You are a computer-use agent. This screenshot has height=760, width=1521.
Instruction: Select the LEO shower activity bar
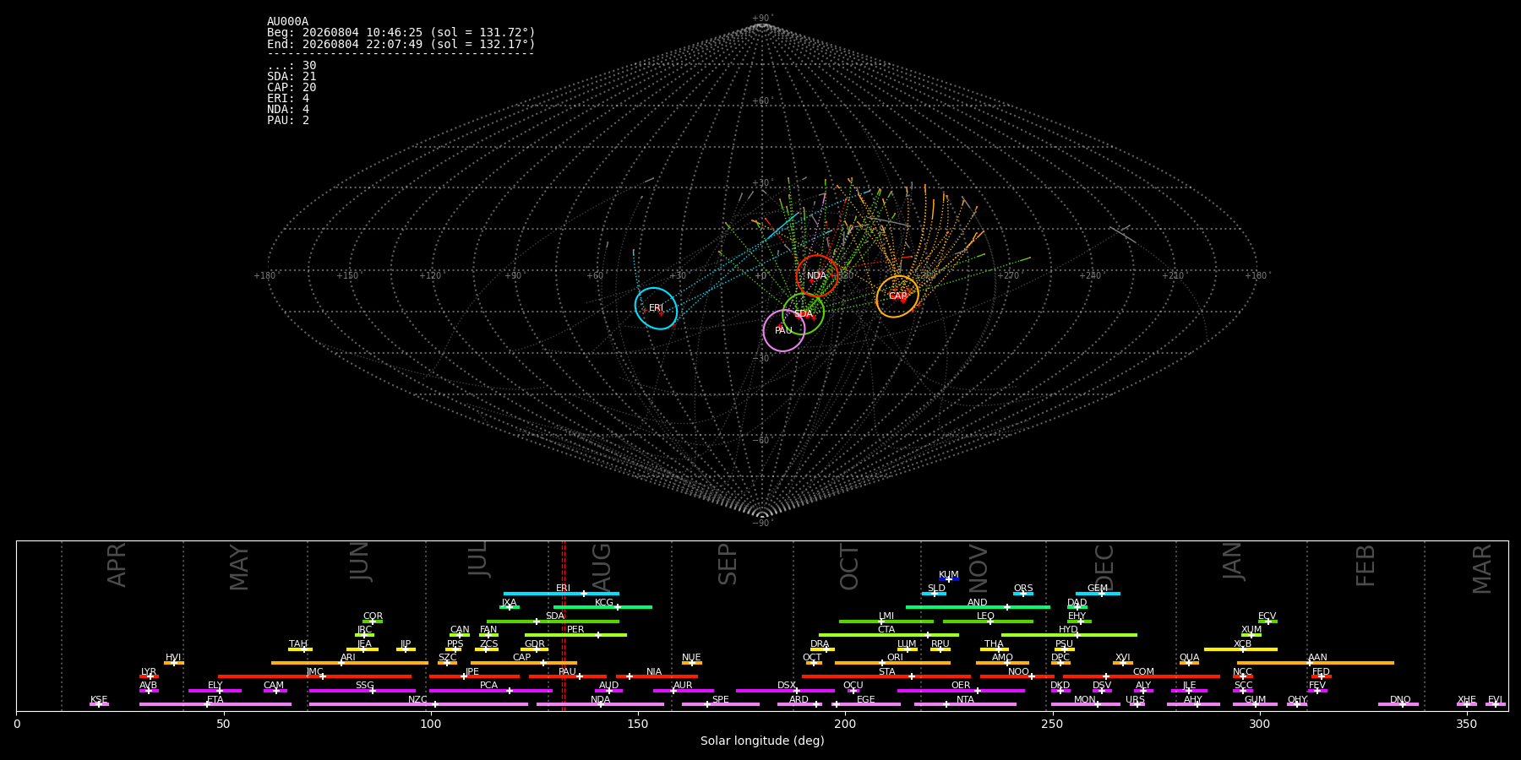[988, 622]
